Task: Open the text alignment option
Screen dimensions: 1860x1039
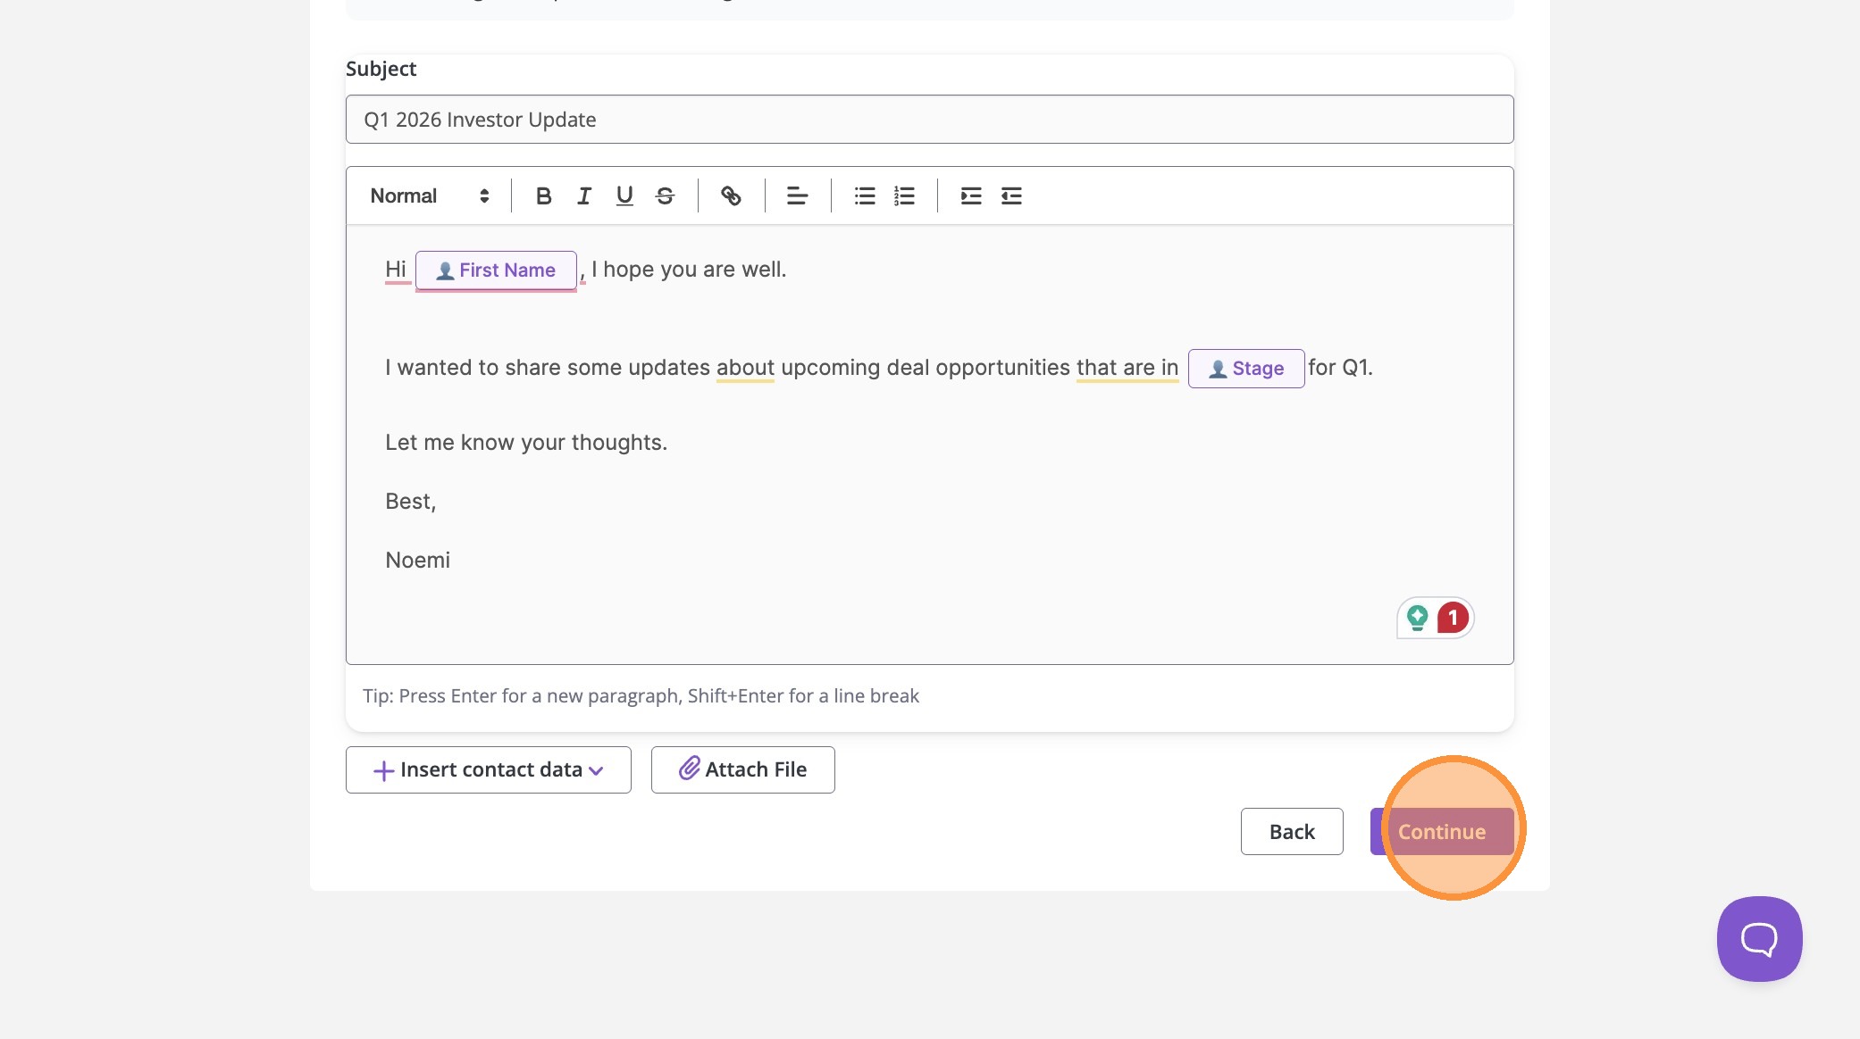Action: click(x=797, y=195)
